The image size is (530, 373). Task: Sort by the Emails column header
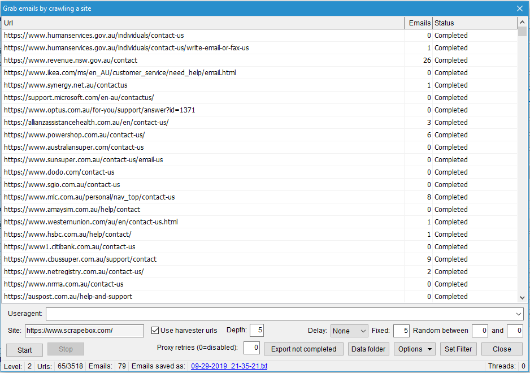[x=419, y=23]
